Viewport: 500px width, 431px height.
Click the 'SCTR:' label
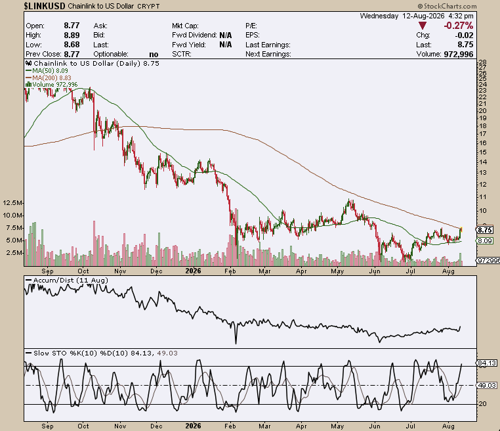click(182, 54)
